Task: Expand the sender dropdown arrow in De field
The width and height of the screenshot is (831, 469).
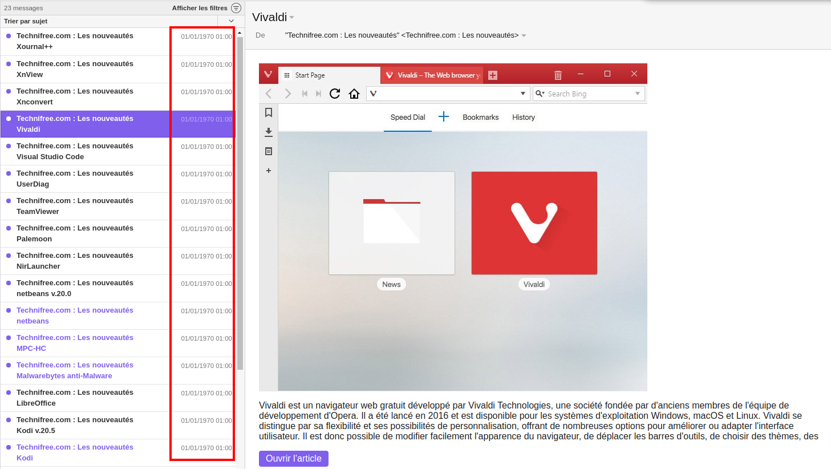Action: pos(524,35)
